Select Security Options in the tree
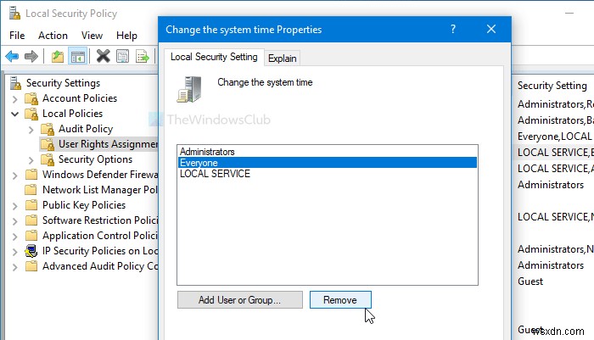The height and width of the screenshot is (340, 594). click(95, 159)
